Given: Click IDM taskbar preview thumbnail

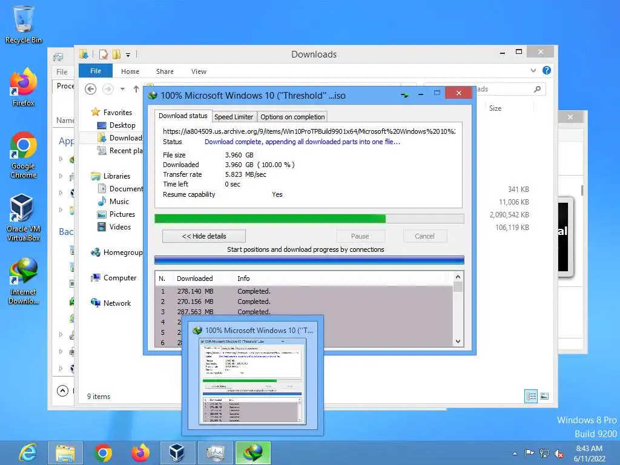Looking at the screenshot, I should pyautogui.click(x=252, y=376).
